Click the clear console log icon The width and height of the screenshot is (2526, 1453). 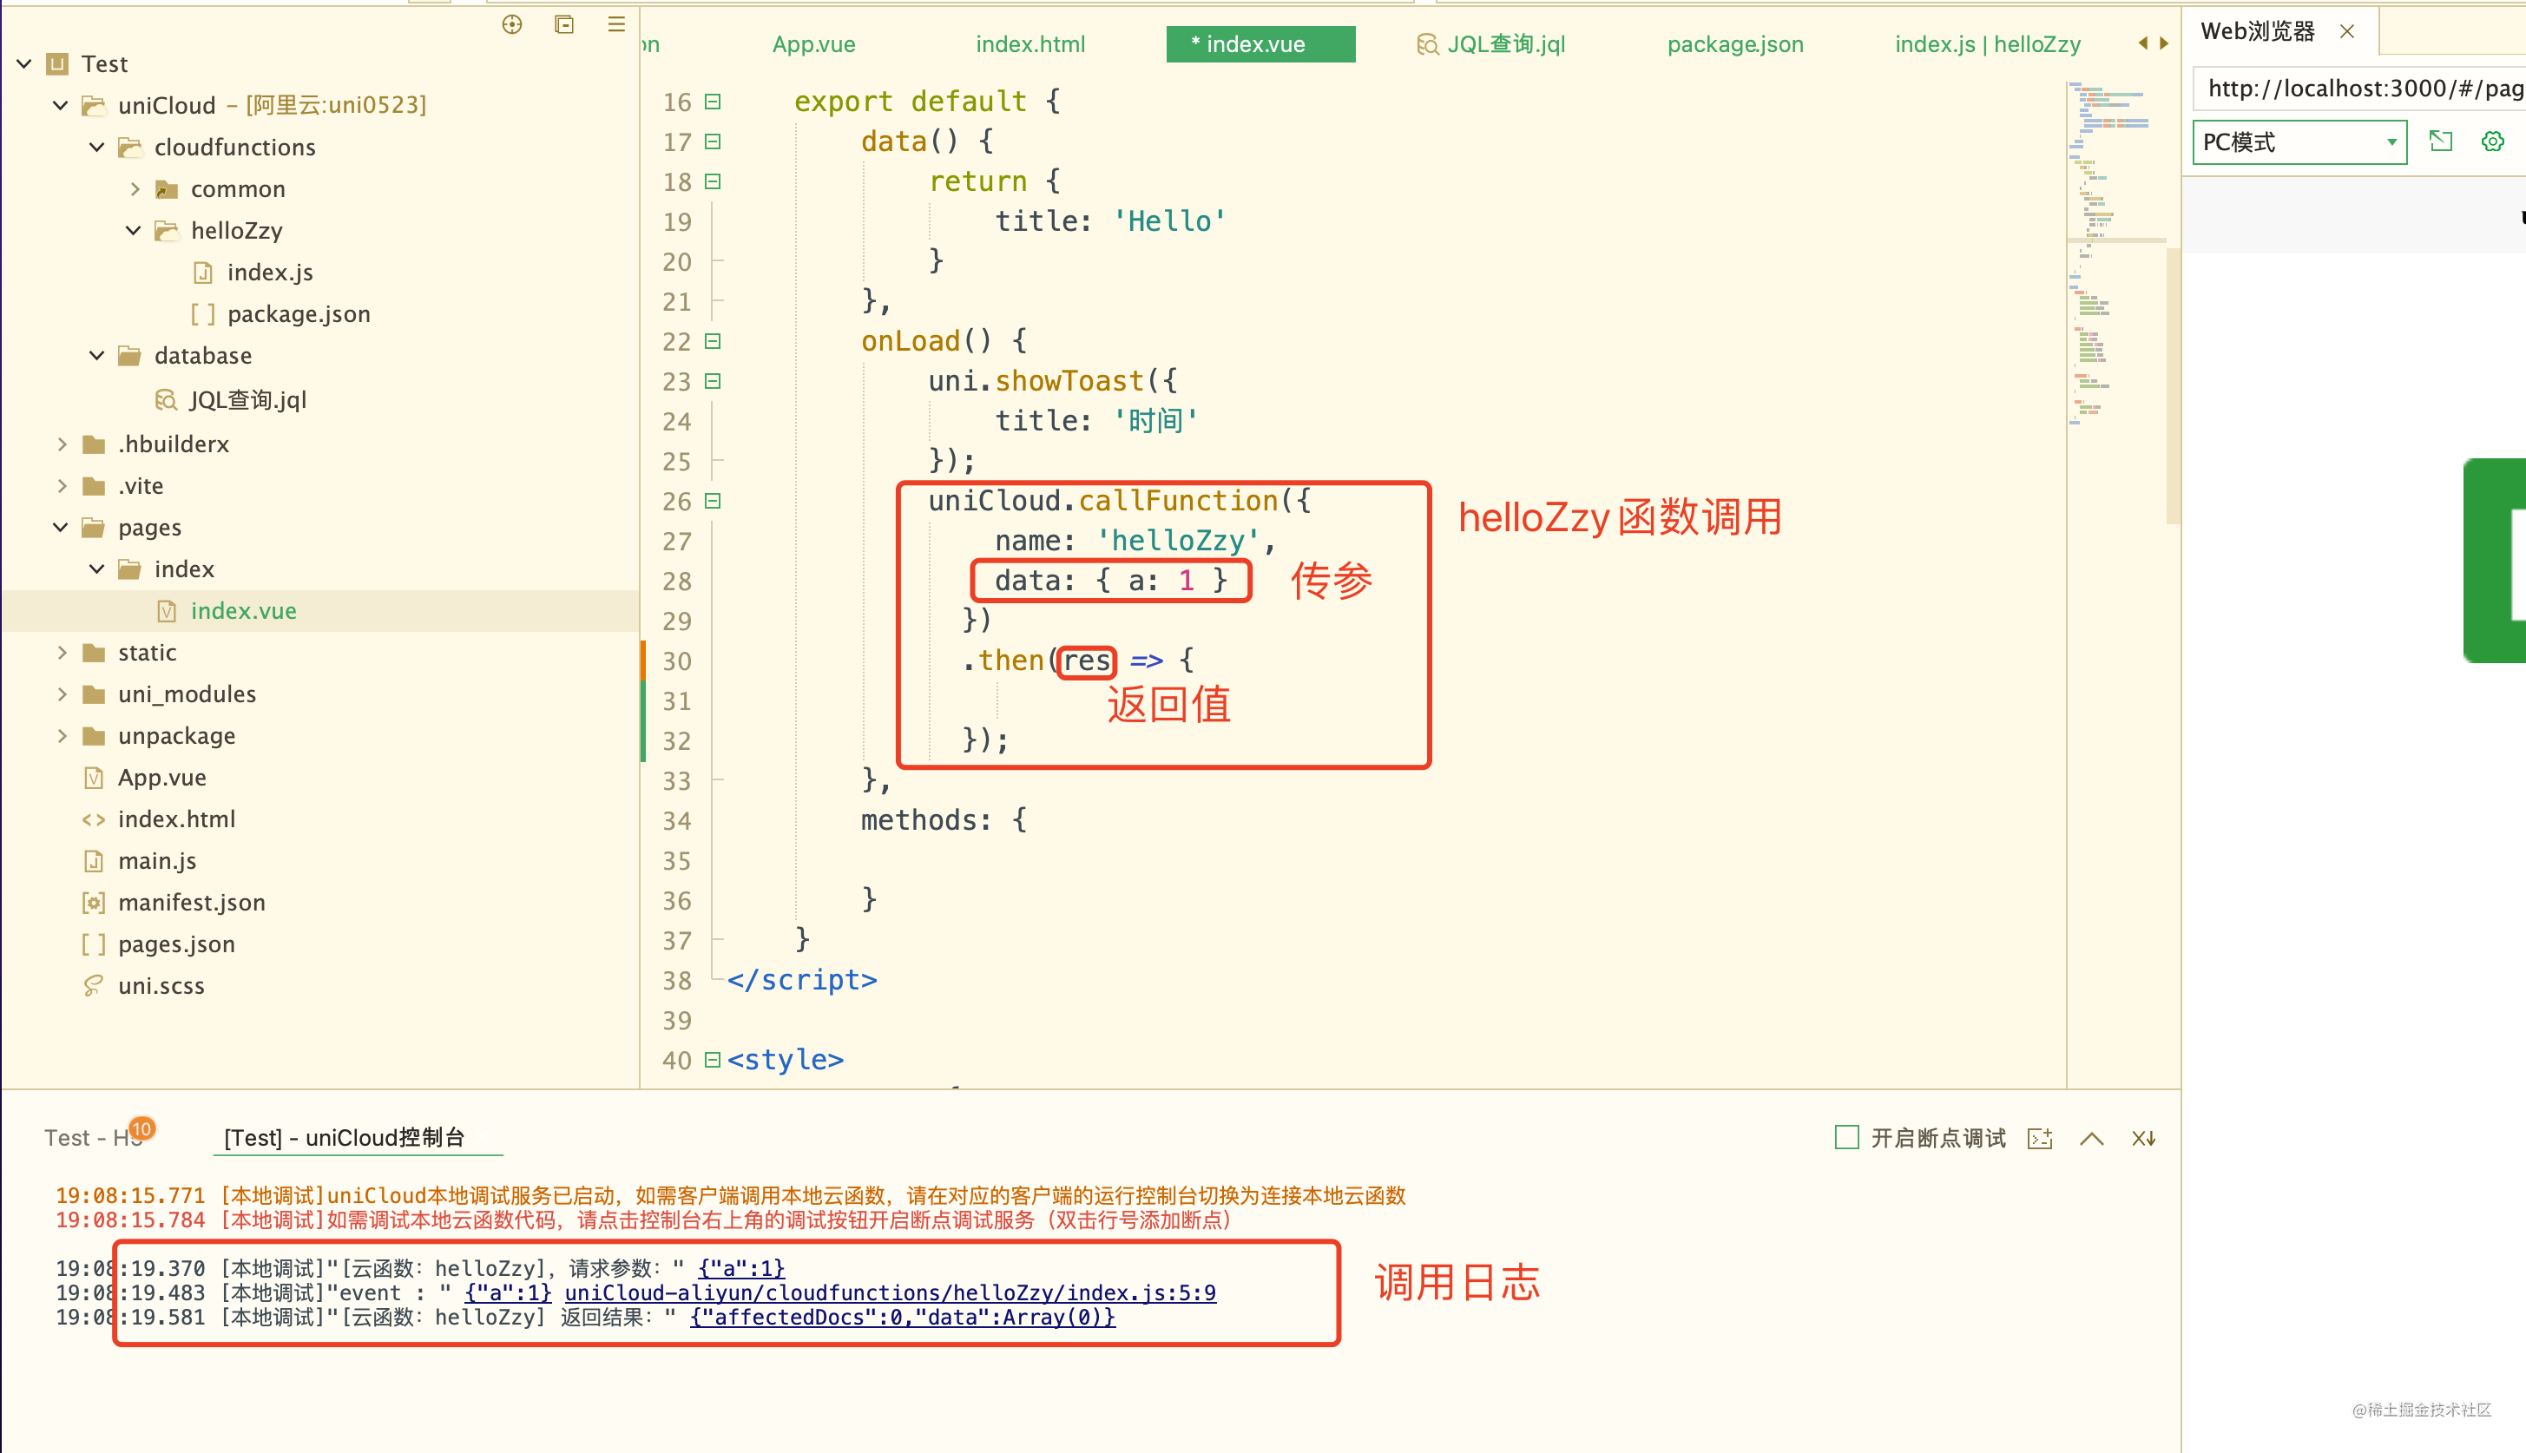[2144, 1138]
